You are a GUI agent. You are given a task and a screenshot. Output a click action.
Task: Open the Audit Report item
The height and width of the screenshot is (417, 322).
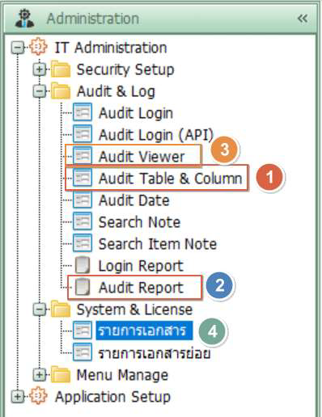[141, 288]
